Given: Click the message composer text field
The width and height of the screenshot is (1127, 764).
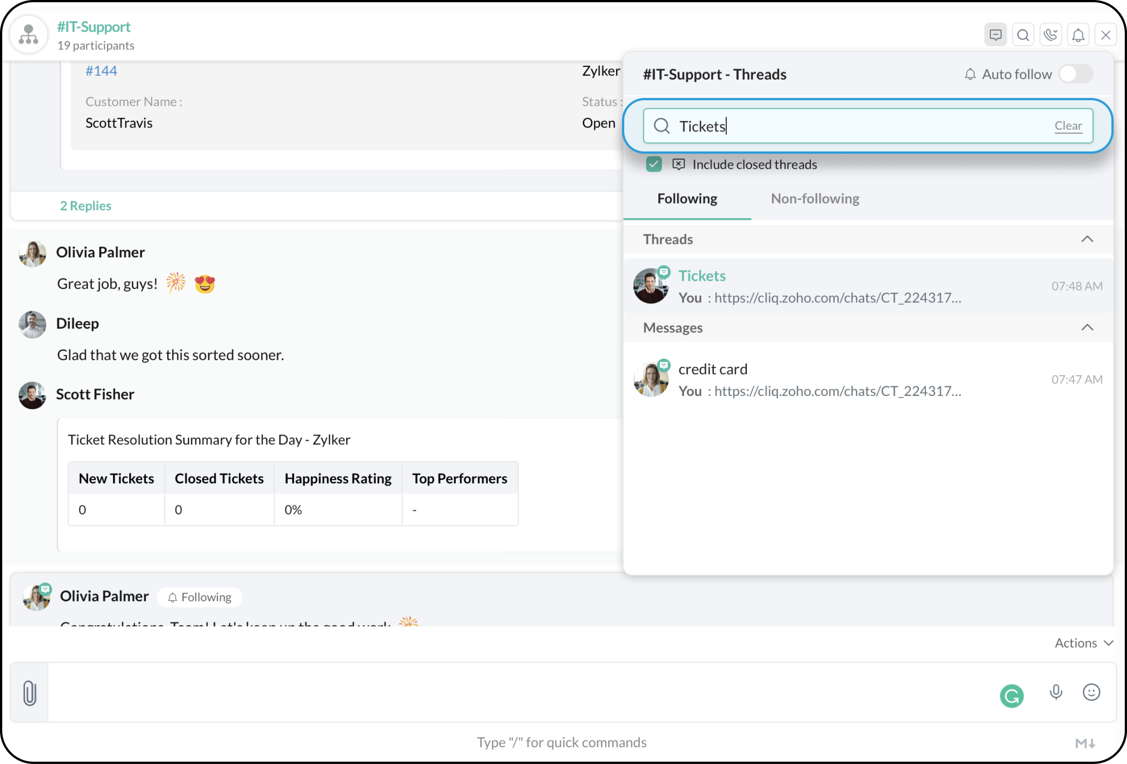Looking at the screenshot, I should (x=502, y=692).
